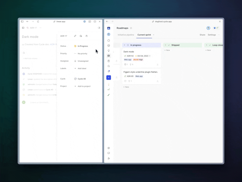242x182 pixels.
Task: Click the invite member icon at sidebar bottom
Action: [x=109, y=158]
